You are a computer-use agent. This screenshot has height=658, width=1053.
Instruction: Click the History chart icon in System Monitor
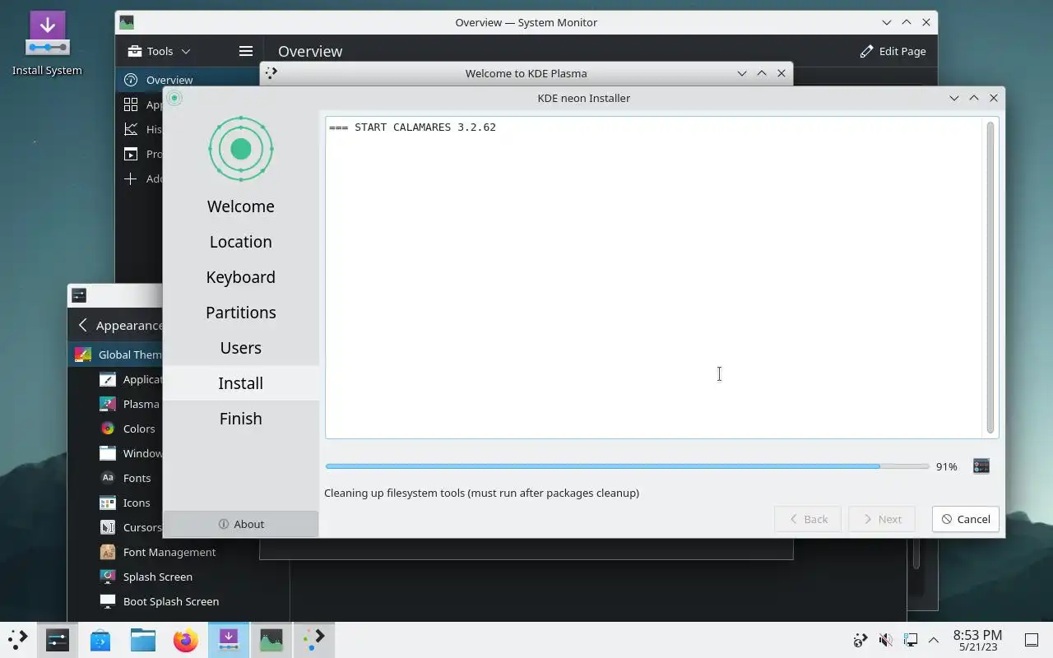tap(131, 129)
